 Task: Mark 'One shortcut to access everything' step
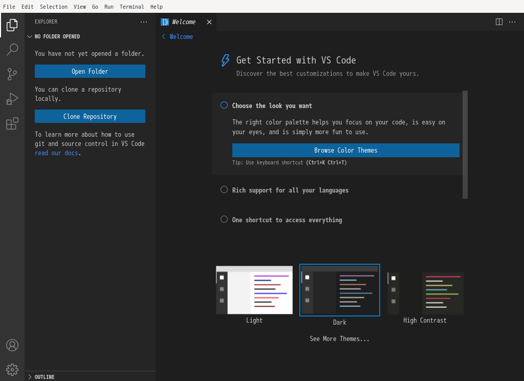(224, 220)
